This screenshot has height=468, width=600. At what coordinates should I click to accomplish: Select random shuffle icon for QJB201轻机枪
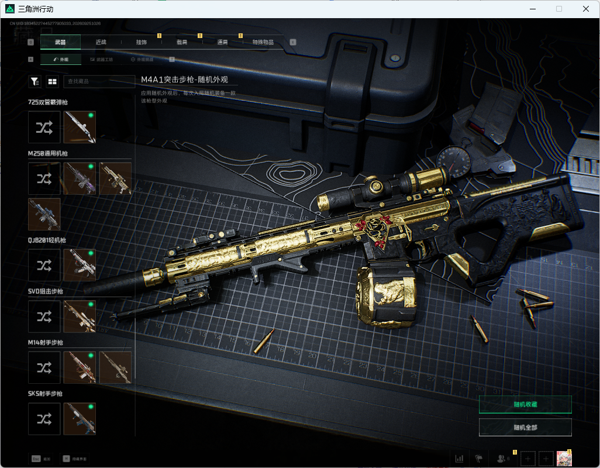[44, 265]
